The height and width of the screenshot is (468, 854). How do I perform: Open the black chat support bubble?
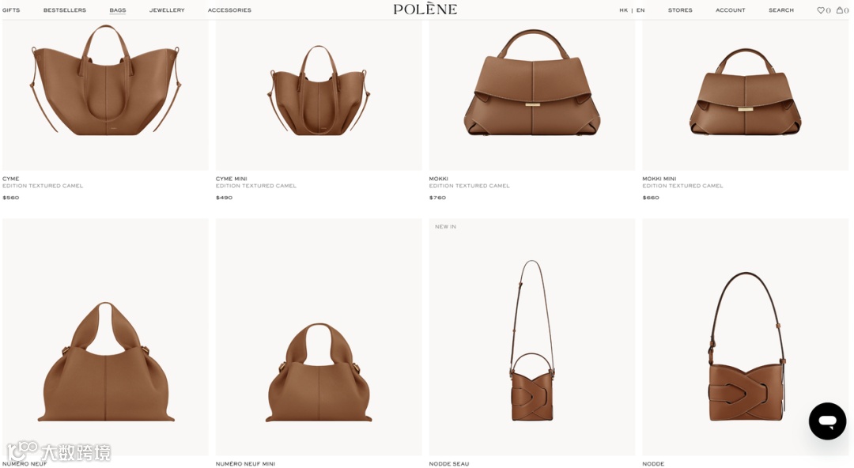coord(827,421)
